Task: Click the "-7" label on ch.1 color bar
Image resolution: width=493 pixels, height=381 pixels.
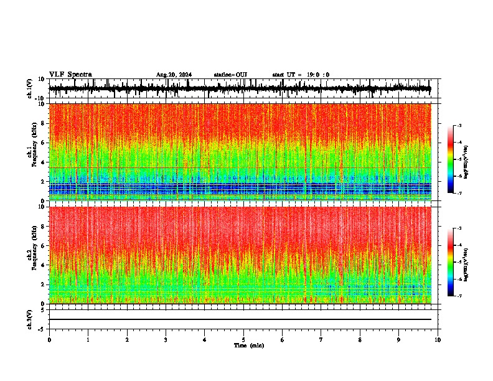Action: pos(459,193)
